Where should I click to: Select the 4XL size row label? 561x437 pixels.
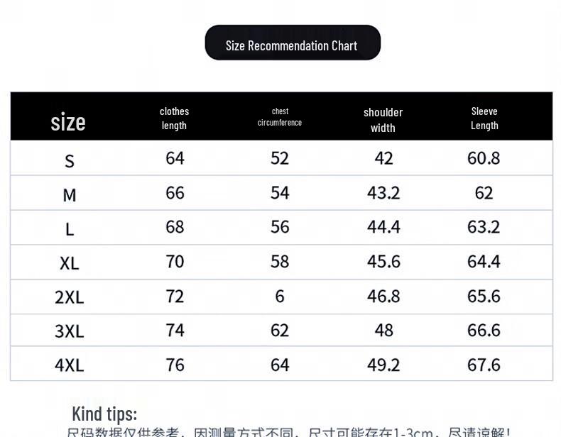coord(70,365)
